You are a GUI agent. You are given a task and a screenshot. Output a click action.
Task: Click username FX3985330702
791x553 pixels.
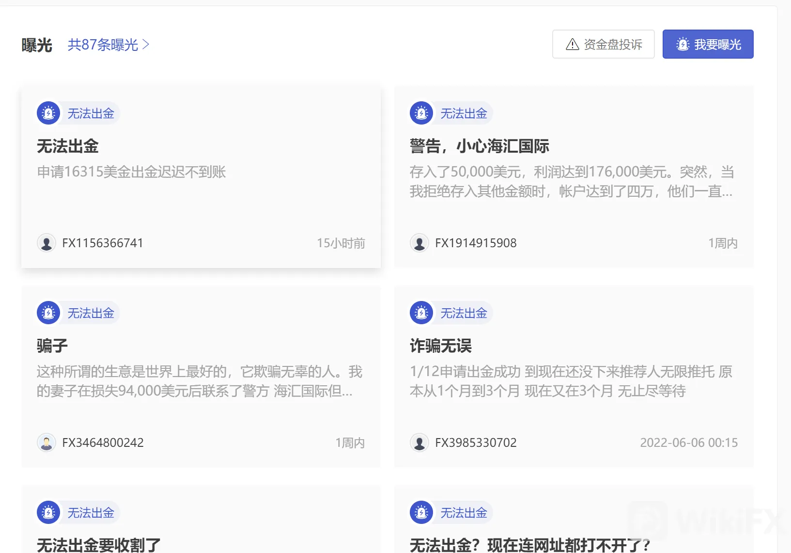click(476, 442)
